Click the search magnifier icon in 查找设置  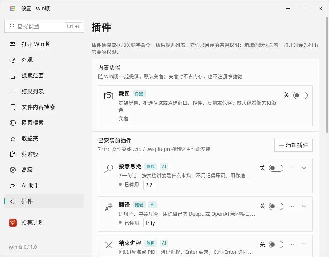pos(11,26)
